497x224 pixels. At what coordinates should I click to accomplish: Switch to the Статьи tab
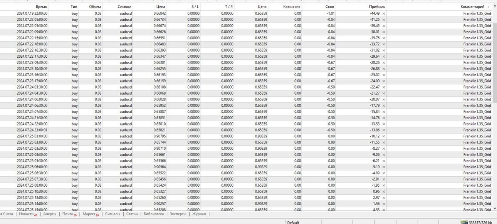pos(132,214)
